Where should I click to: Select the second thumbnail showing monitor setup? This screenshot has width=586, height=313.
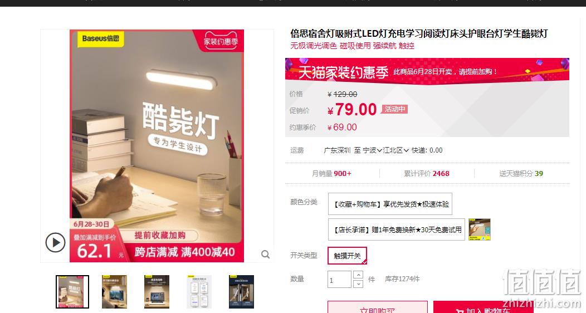coord(114,292)
